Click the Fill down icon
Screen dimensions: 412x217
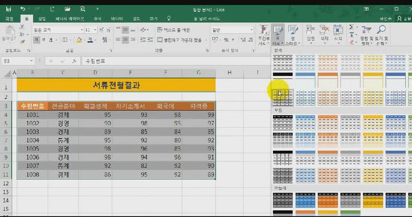click(351, 35)
